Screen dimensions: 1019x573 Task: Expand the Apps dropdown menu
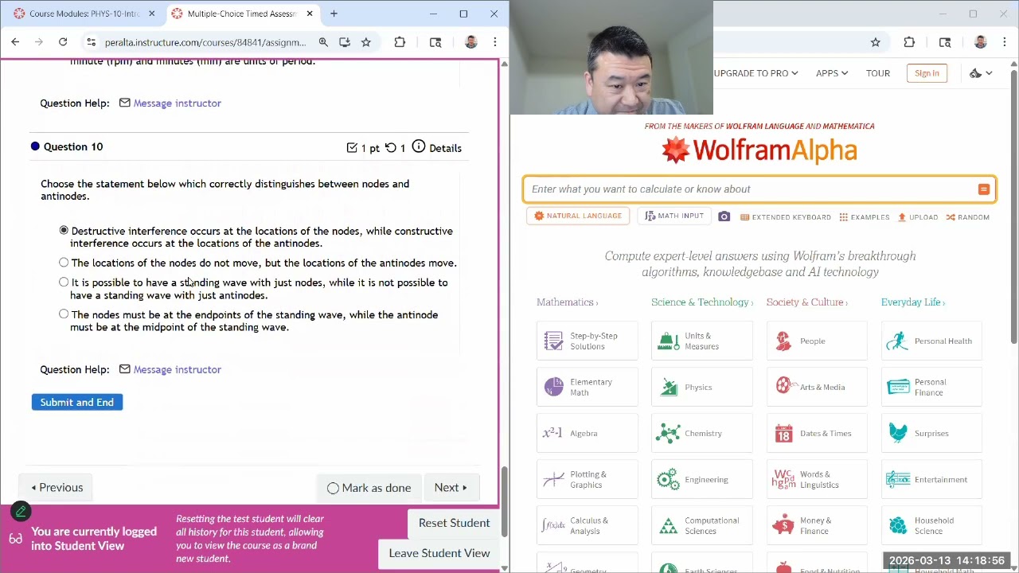click(x=832, y=73)
